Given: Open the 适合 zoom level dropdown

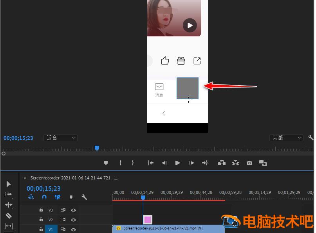Looking at the screenshot, I should pos(60,138).
